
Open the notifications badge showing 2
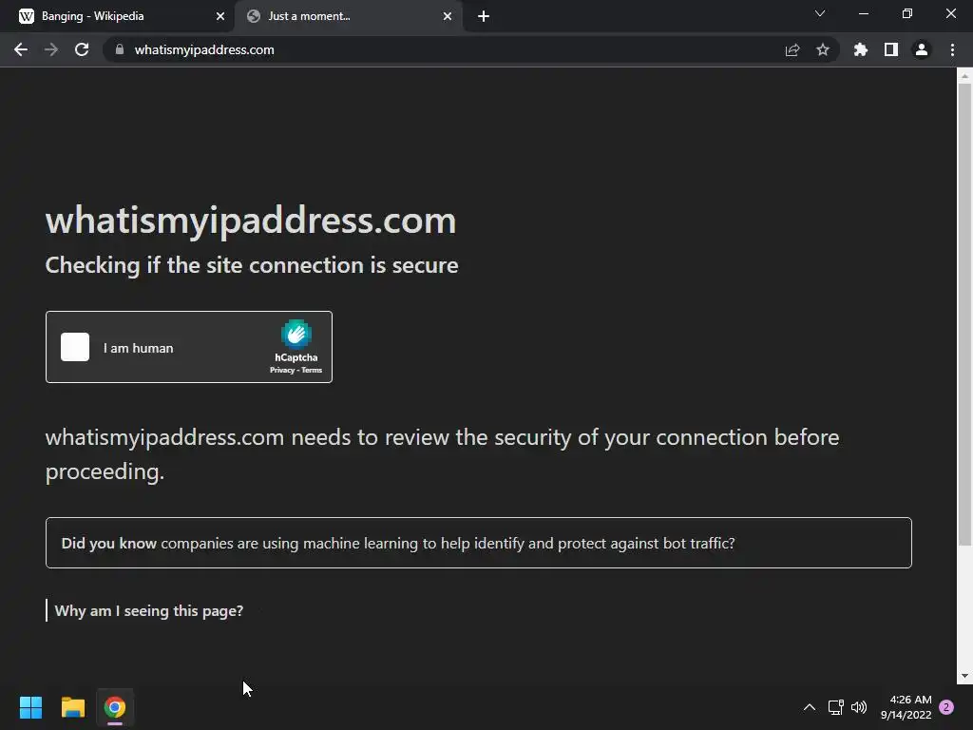[946, 707]
